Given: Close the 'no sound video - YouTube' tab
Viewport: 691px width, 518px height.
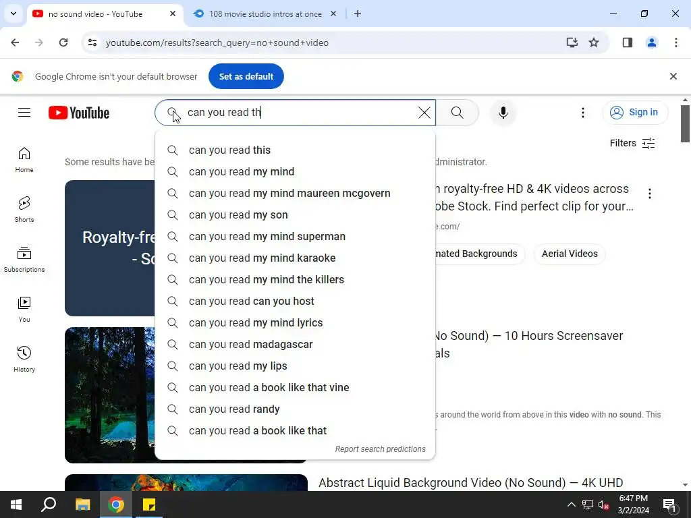Looking at the screenshot, I should (x=173, y=13).
